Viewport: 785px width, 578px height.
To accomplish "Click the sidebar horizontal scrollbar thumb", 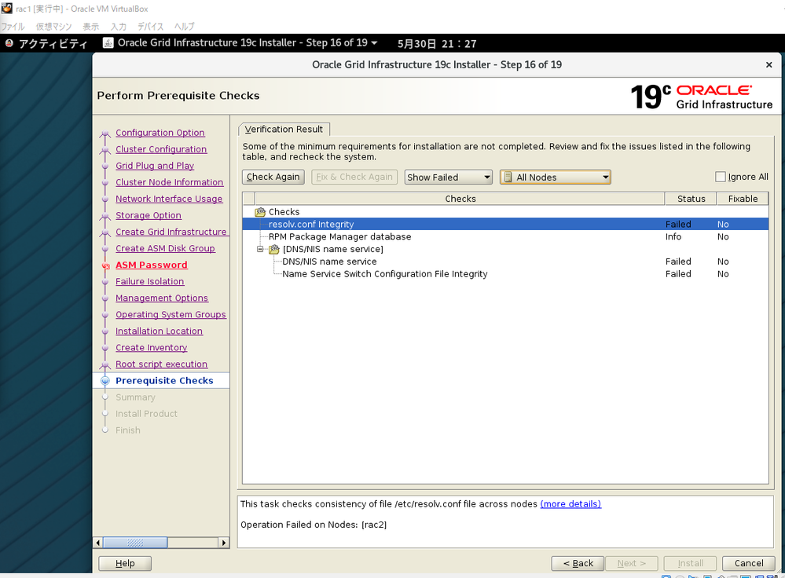I will [x=135, y=543].
